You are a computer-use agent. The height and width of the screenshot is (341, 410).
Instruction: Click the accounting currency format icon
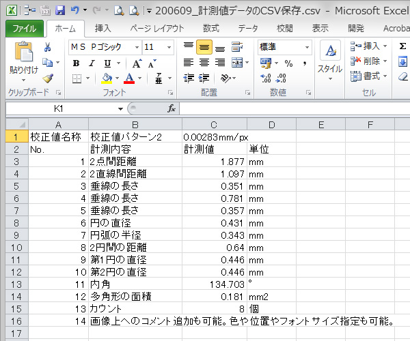[265, 63]
